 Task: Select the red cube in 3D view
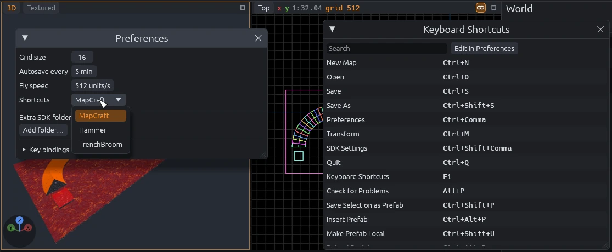(x=63, y=198)
